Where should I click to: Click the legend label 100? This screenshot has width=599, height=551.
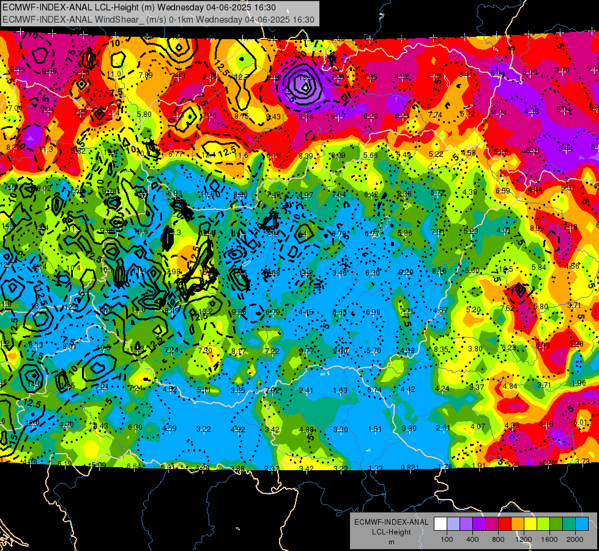447,539
